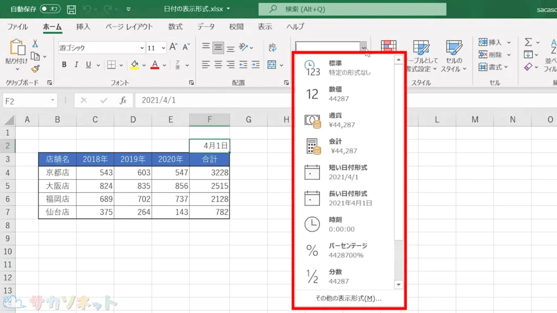Choose 会計 from the number format list
This screenshot has width=557, height=313.
(x=344, y=146)
